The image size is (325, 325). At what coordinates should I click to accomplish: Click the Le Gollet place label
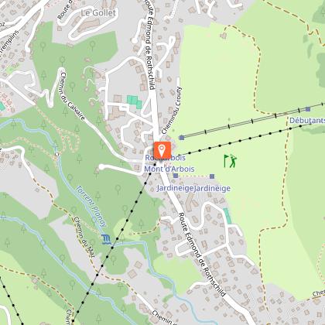point(98,13)
